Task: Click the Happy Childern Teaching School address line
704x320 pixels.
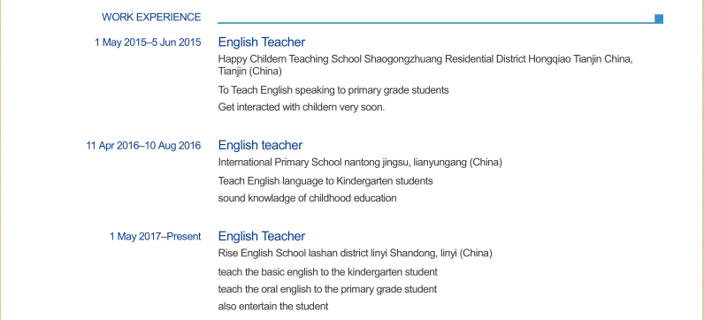Action: click(425, 59)
